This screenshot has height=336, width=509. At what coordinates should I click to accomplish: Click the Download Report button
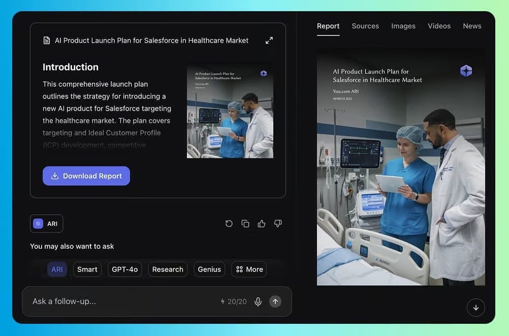point(86,176)
